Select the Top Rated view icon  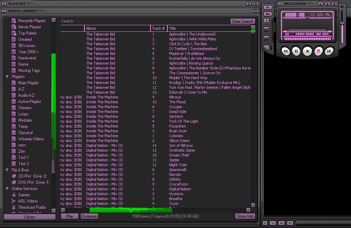coord(14,33)
